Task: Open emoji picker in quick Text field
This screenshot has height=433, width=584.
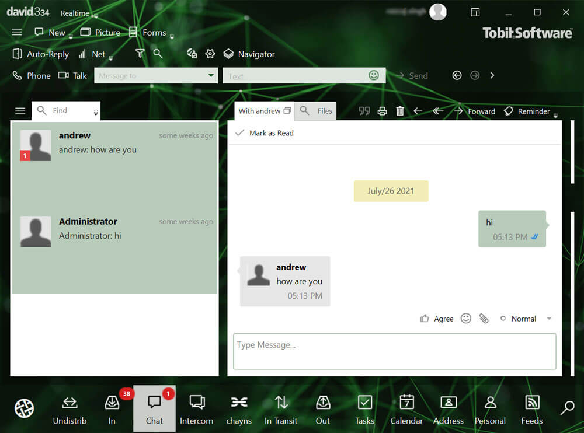Action: click(374, 75)
